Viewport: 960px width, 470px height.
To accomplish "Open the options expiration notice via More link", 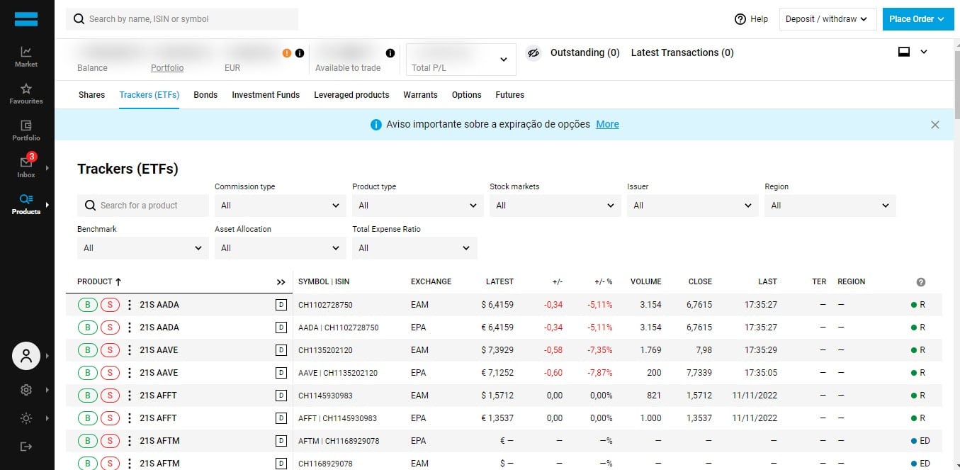I will point(607,123).
